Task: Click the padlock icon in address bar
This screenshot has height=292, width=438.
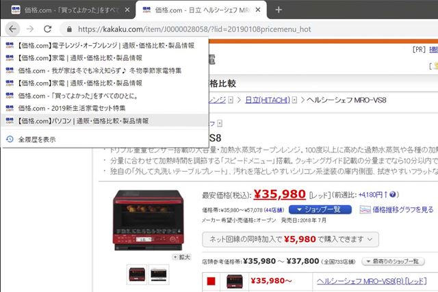Action: tap(69, 29)
